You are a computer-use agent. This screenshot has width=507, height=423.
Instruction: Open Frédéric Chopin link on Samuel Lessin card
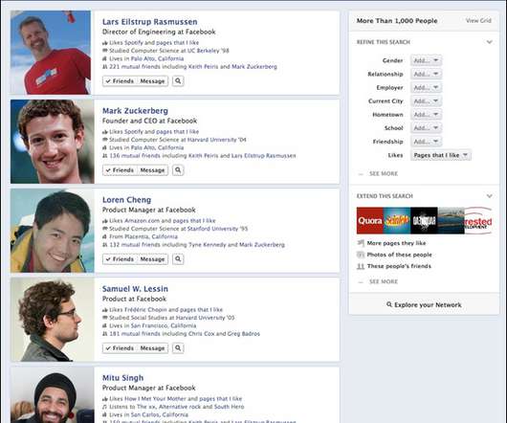[x=145, y=309]
